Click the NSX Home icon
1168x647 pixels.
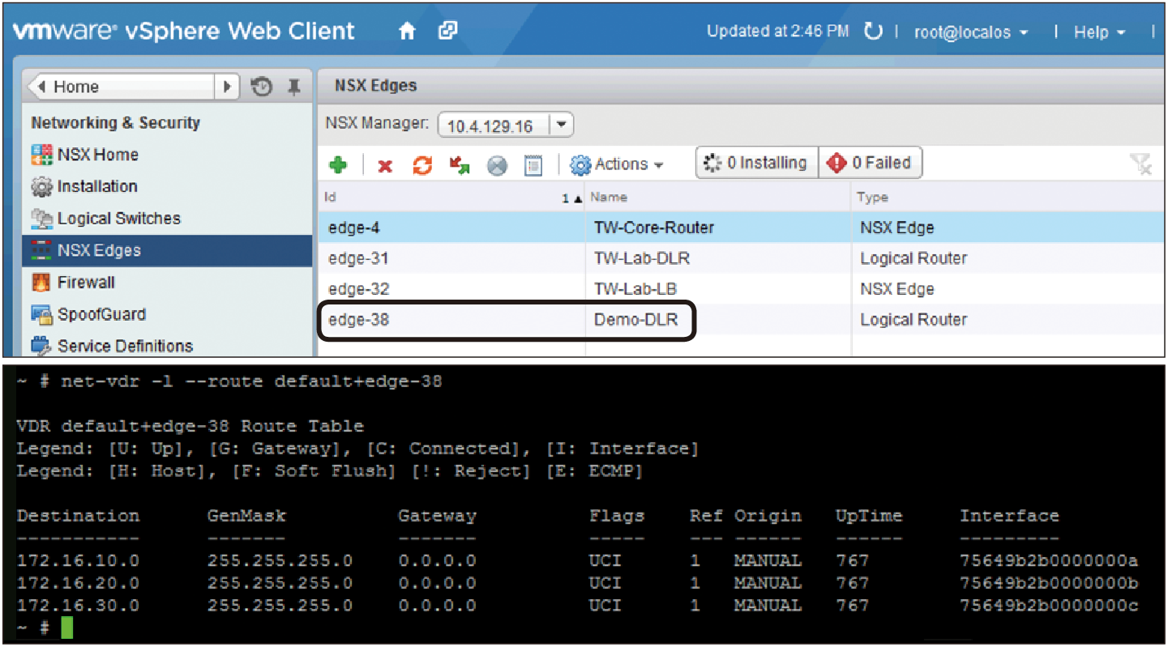tap(41, 155)
